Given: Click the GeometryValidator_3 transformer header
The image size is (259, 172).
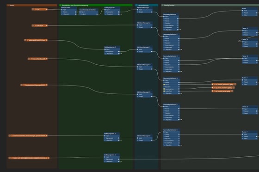Looking at the screenshot, I should tap(172, 56).
